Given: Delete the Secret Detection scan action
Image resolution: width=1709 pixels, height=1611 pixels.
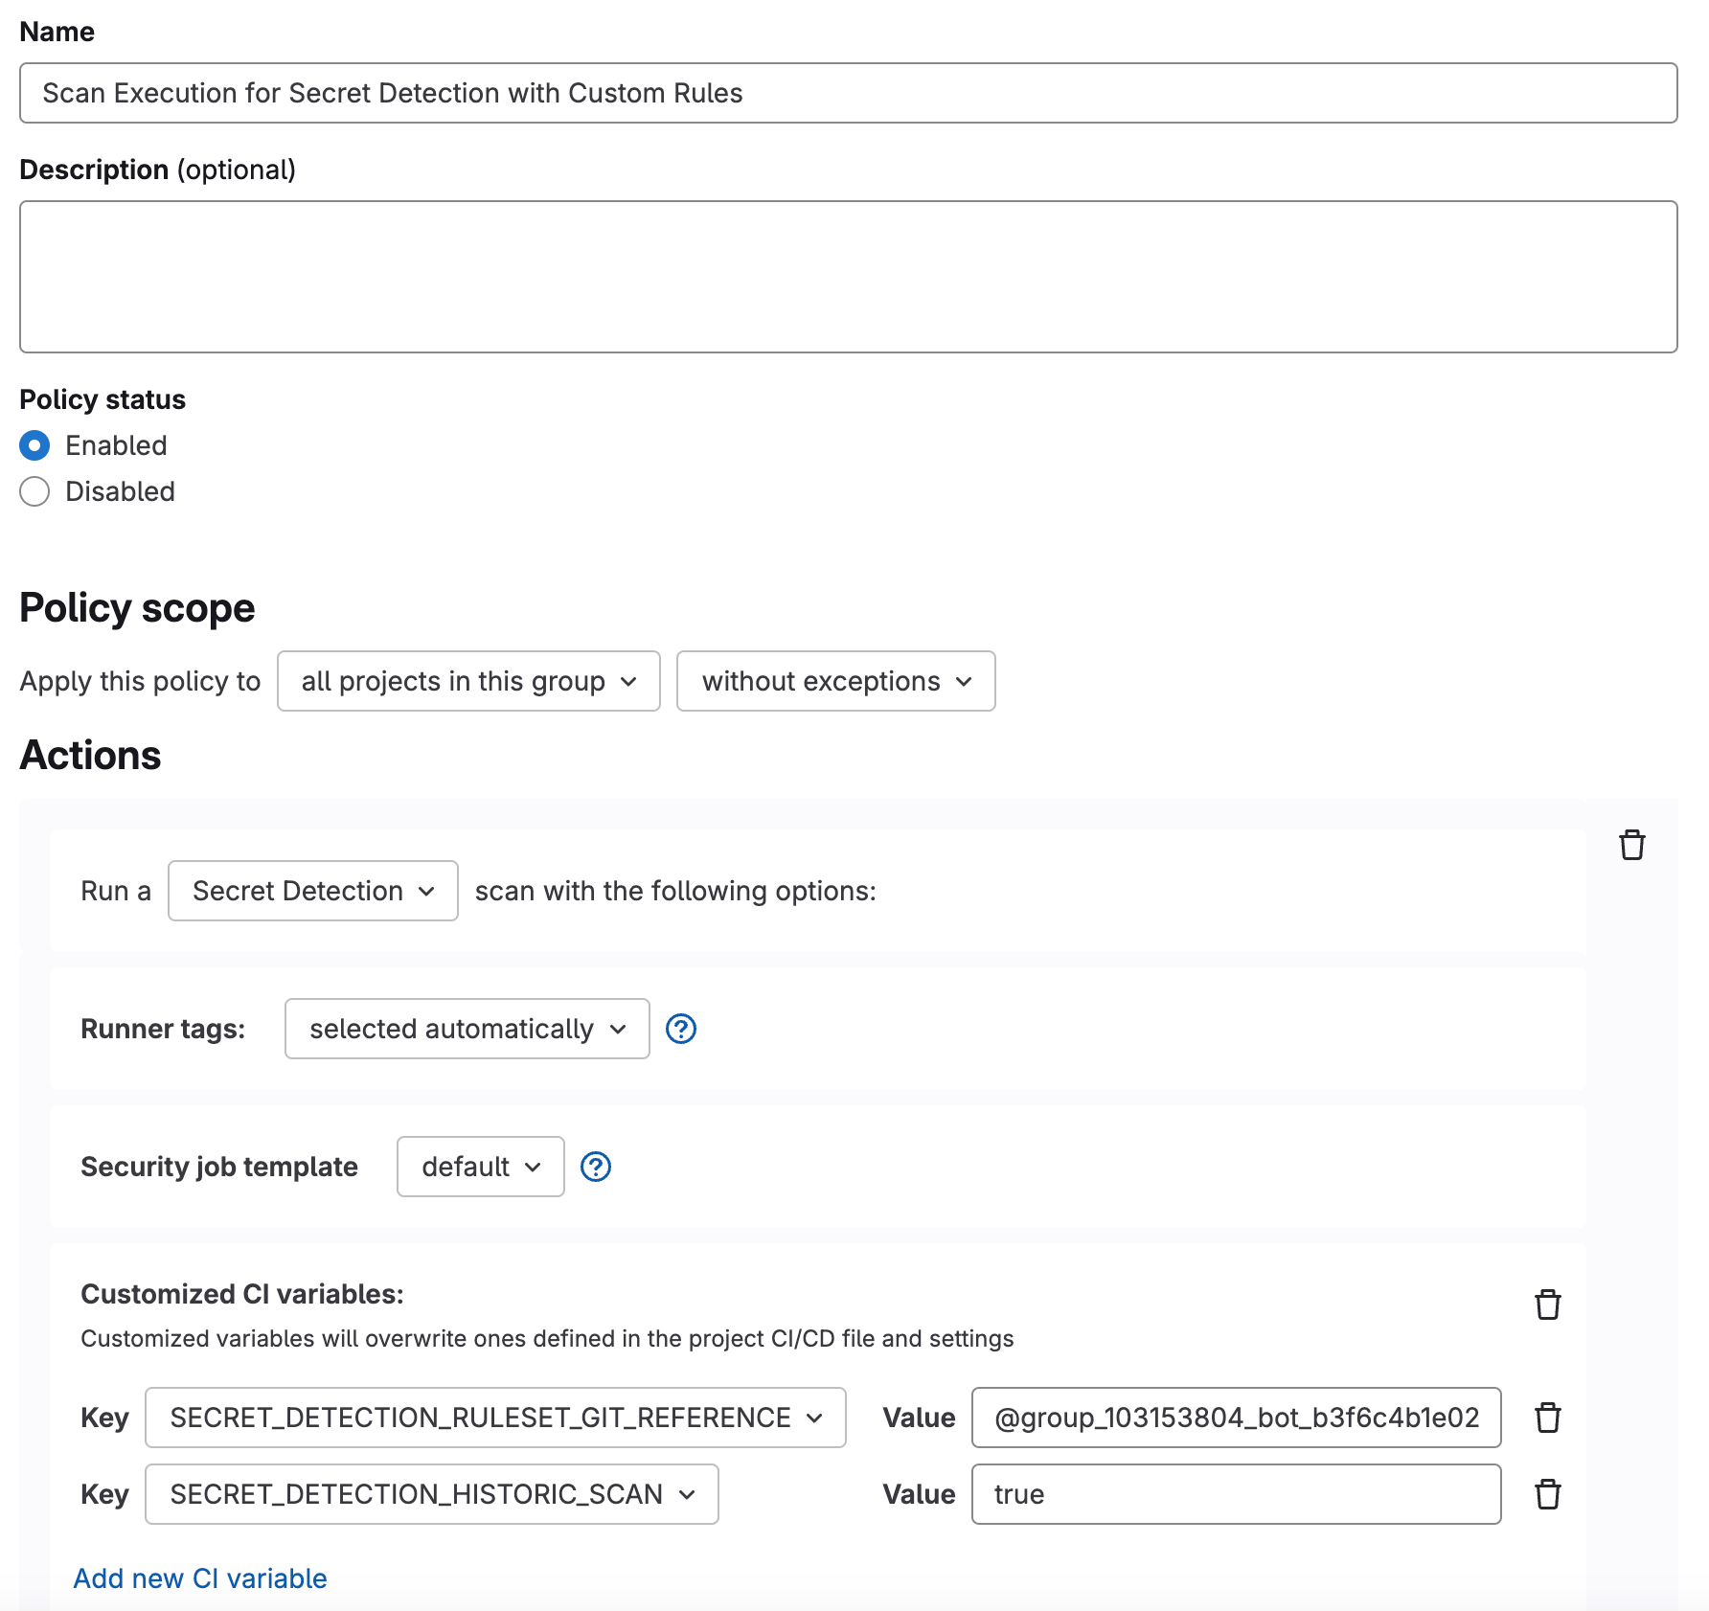Looking at the screenshot, I should pyautogui.click(x=1631, y=846).
